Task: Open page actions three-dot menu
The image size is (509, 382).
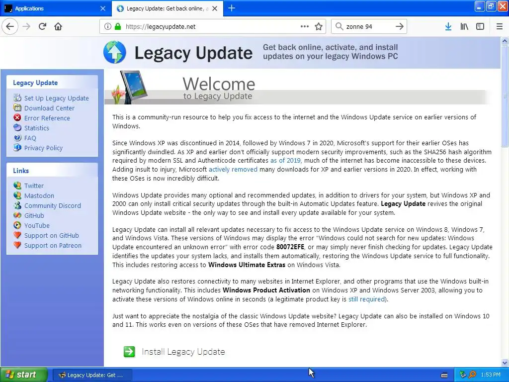Action: (x=305, y=27)
